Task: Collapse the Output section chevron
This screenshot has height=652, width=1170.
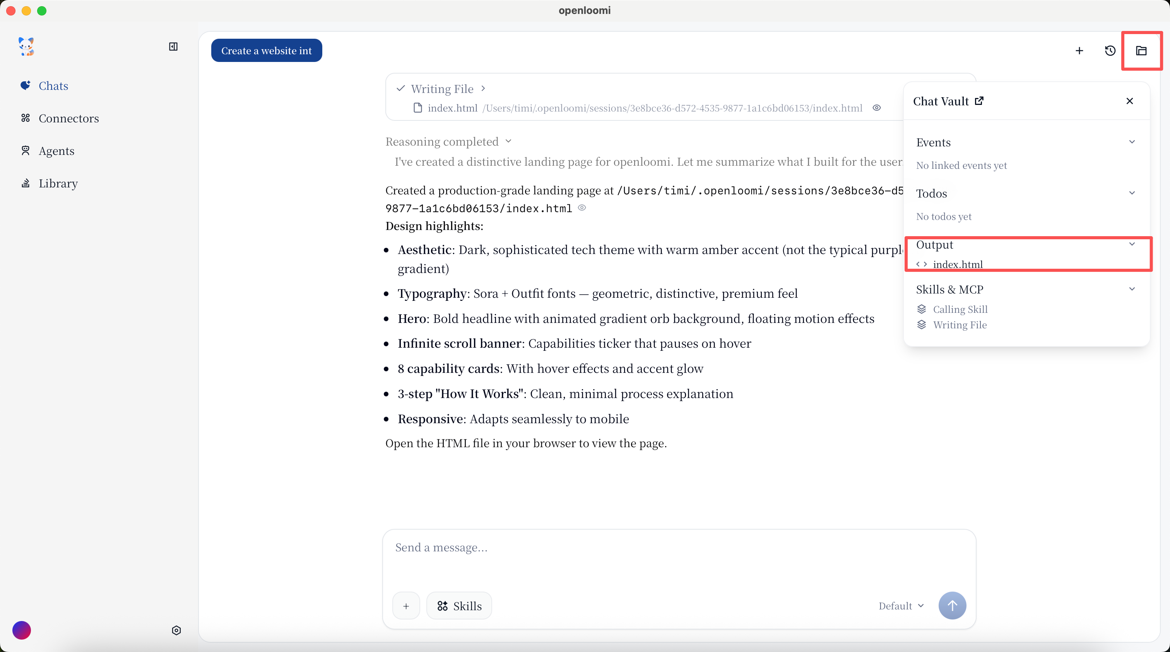Action: click(1132, 244)
